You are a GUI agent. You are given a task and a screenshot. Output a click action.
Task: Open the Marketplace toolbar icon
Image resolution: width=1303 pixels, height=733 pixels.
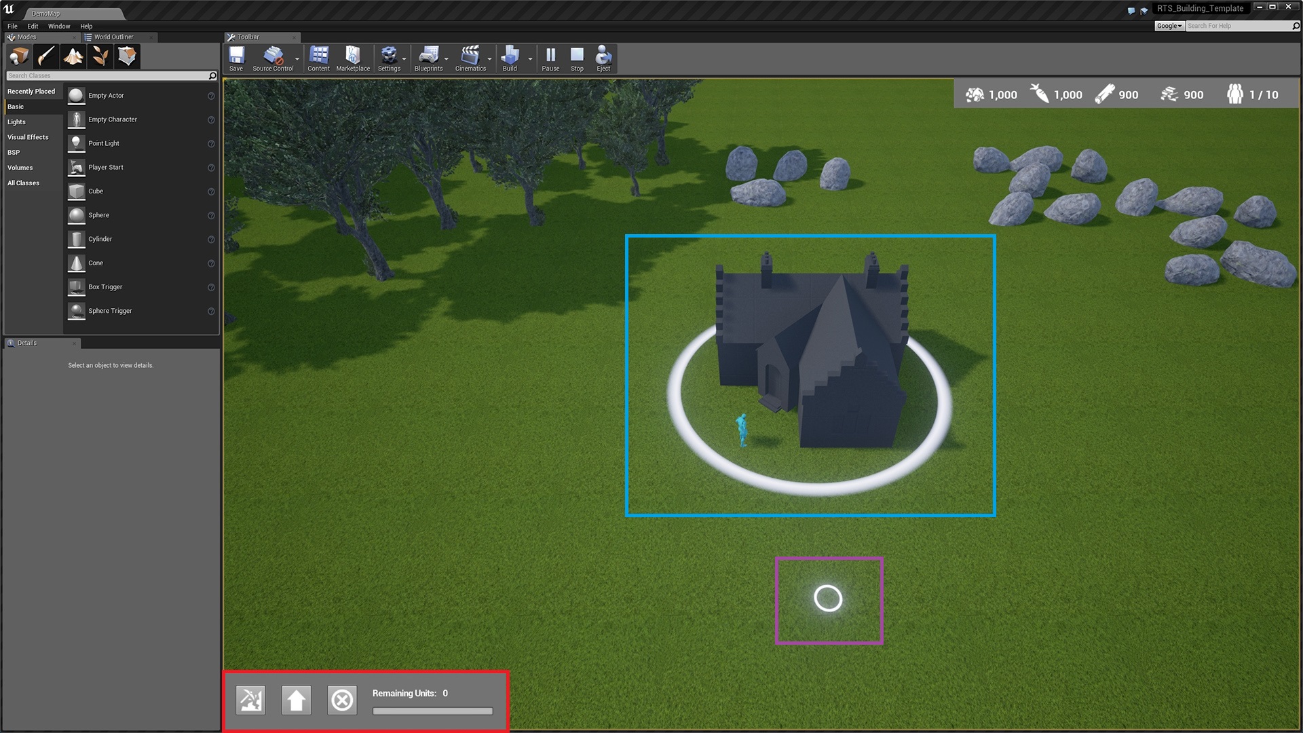coord(353,58)
